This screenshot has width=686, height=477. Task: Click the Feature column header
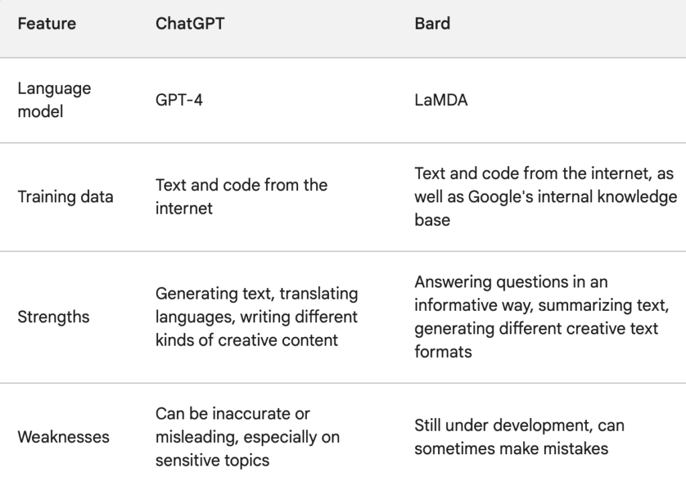coord(47,23)
